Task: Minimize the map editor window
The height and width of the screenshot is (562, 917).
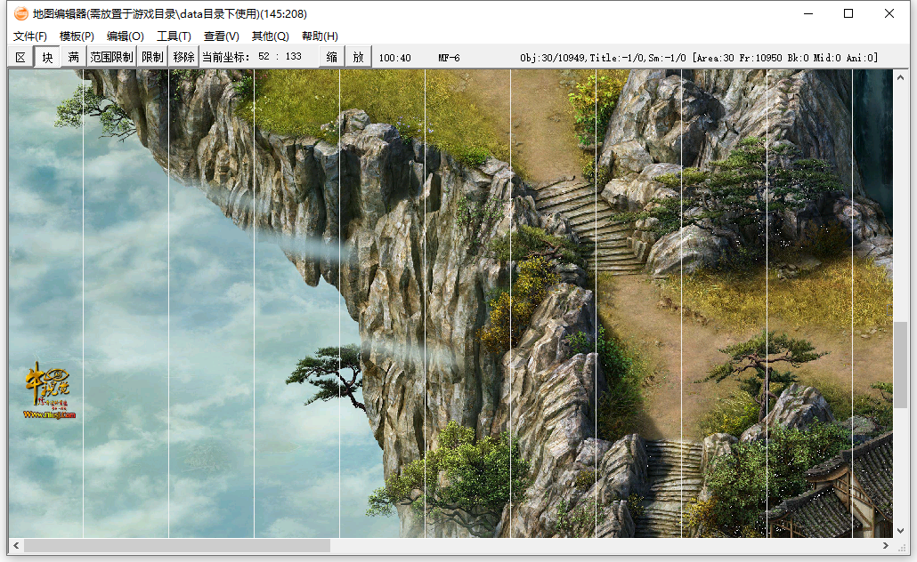Action: click(x=808, y=13)
